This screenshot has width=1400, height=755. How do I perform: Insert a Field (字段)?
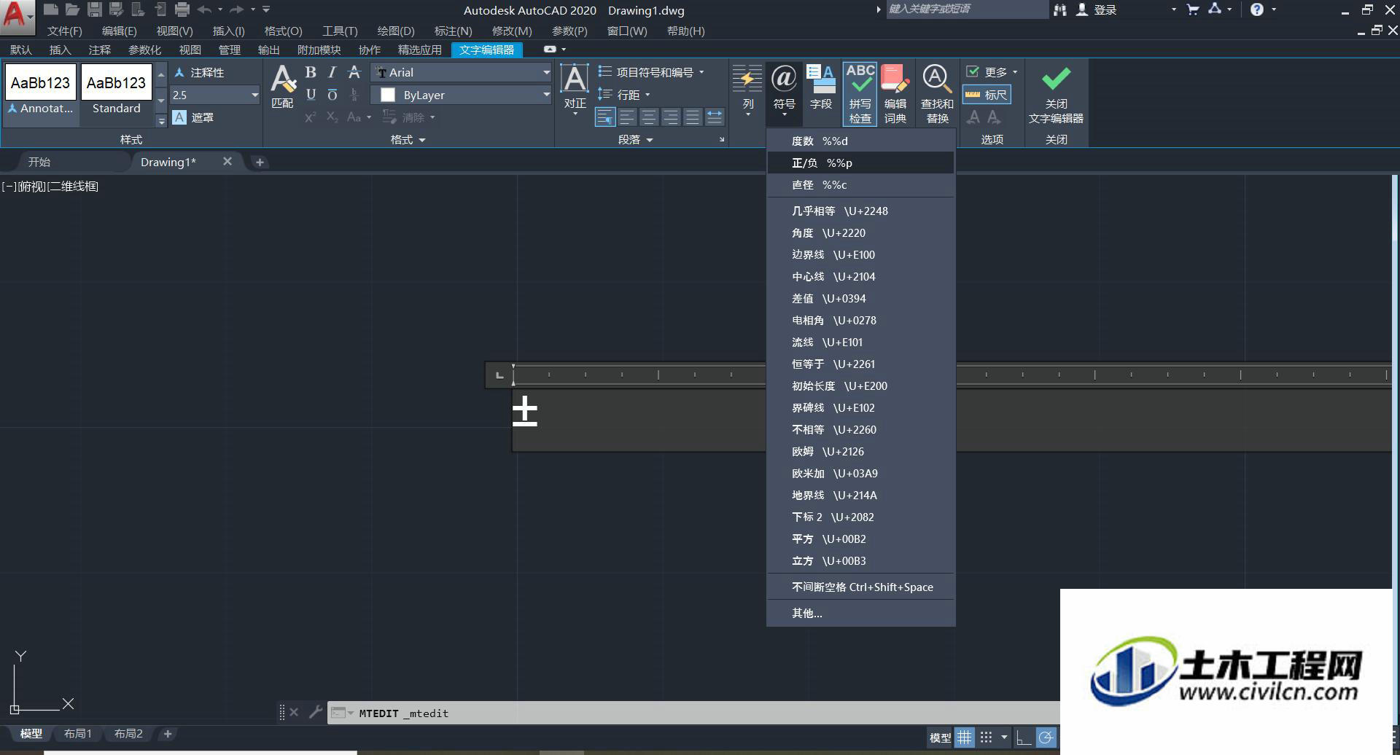(x=821, y=87)
